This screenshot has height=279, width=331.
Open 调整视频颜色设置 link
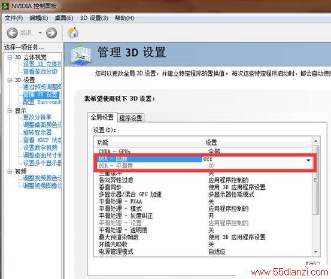click(x=42, y=178)
